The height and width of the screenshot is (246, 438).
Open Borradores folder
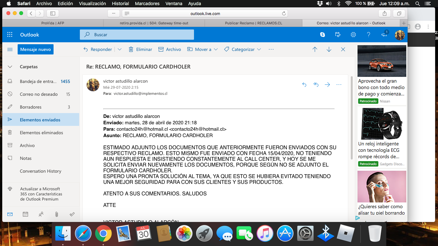[x=41, y=107]
